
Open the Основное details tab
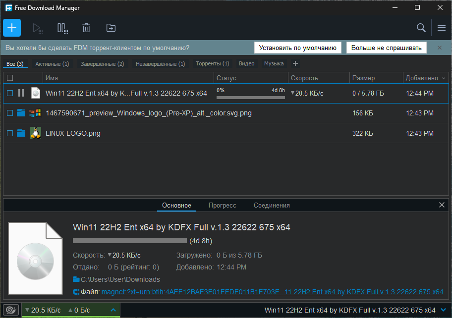[x=176, y=205]
